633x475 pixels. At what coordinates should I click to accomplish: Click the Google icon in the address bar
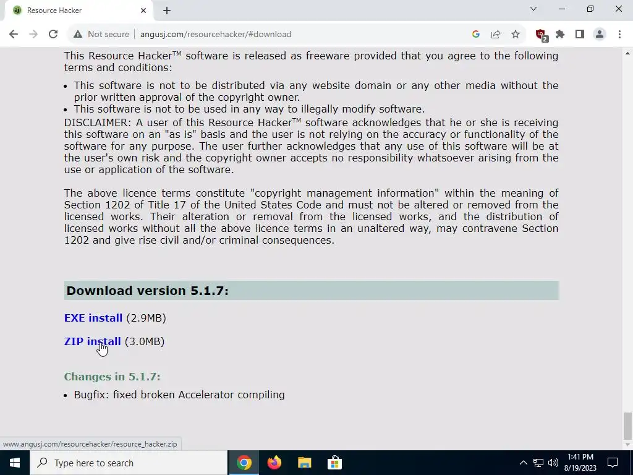coord(476,35)
